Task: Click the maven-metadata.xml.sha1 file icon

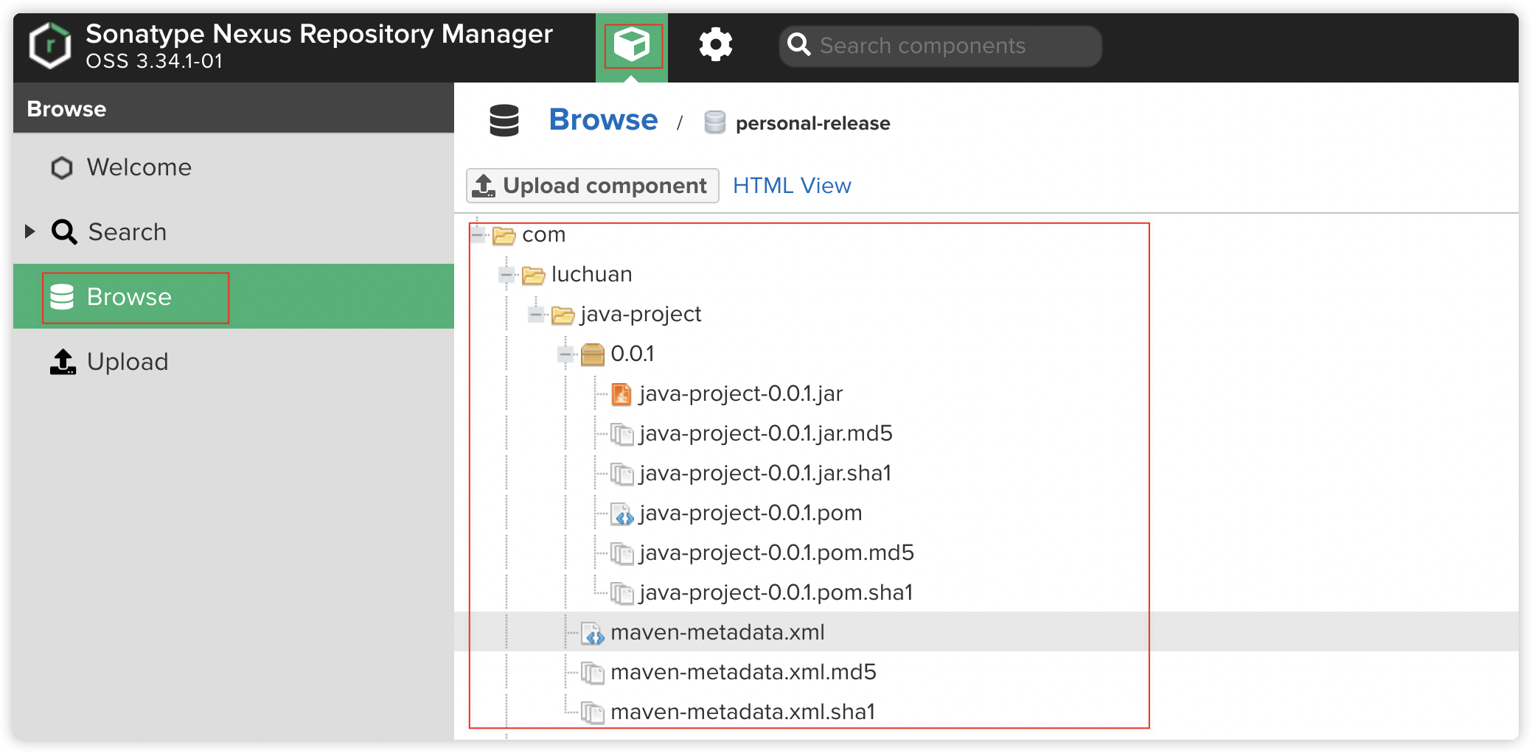Action: [x=593, y=712]
